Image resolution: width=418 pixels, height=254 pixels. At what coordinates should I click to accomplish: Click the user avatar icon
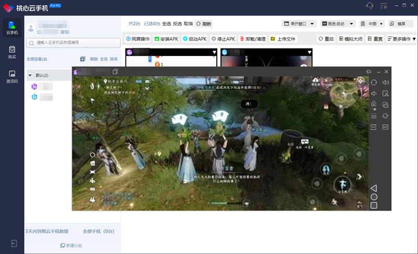point(31,28)
